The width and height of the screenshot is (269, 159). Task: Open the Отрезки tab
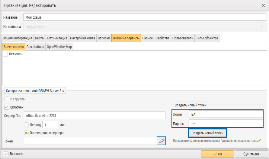(x=104, y=38)
